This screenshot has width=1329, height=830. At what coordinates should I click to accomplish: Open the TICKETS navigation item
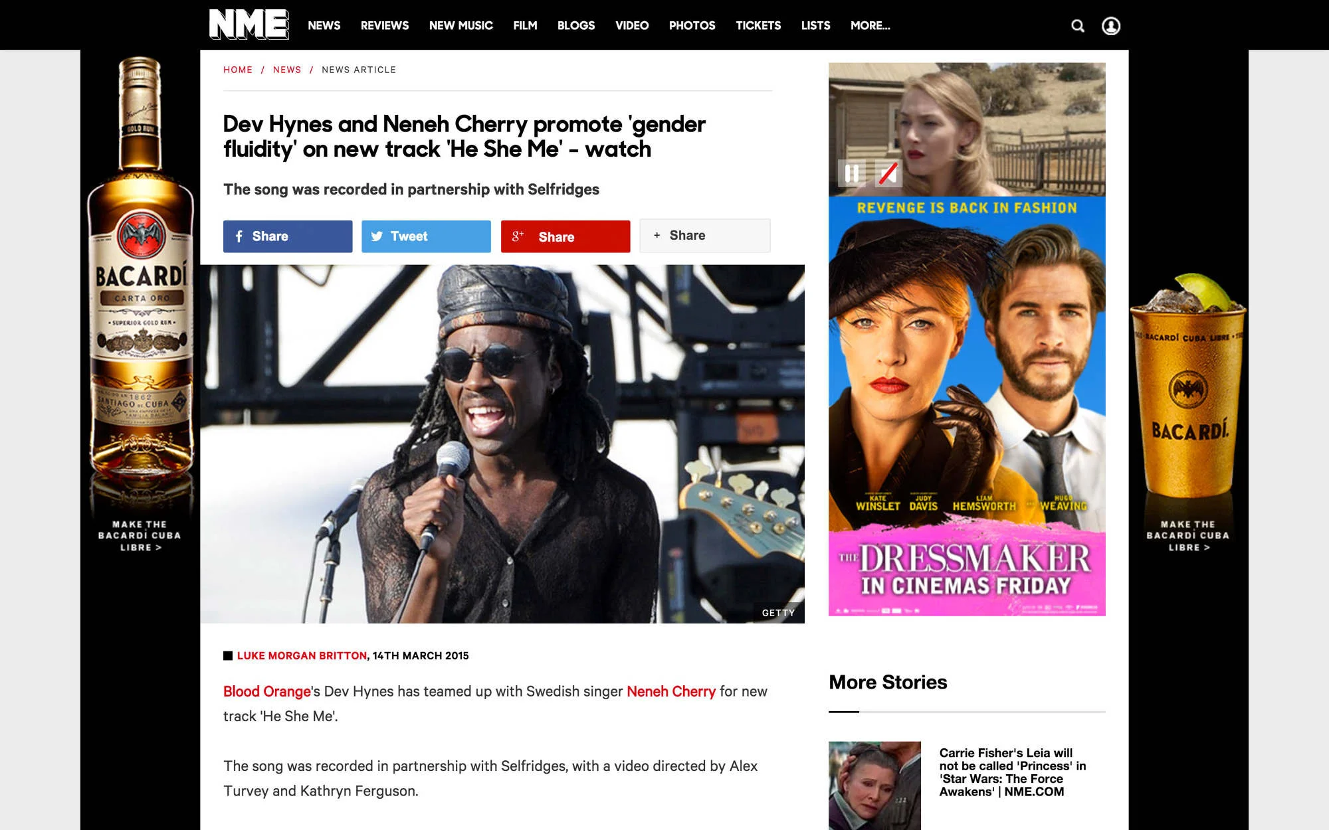tap(758, 25)
